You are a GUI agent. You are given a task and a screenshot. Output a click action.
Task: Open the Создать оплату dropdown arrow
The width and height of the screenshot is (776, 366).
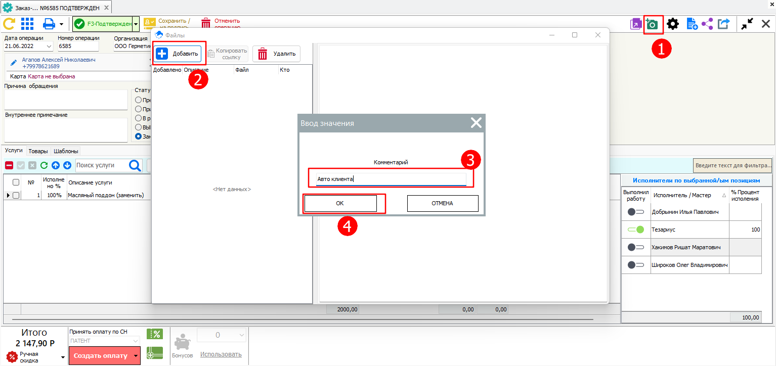(x=136, y=356)
